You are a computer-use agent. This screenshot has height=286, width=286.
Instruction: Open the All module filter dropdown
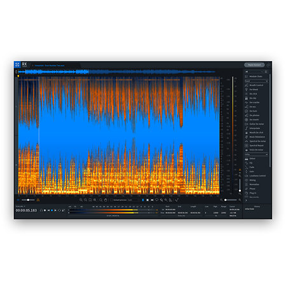[x=254, y=72]
